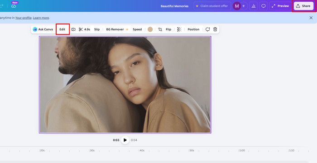
Task: Dismiss the notification banner
Action: [x=311, y=18]
